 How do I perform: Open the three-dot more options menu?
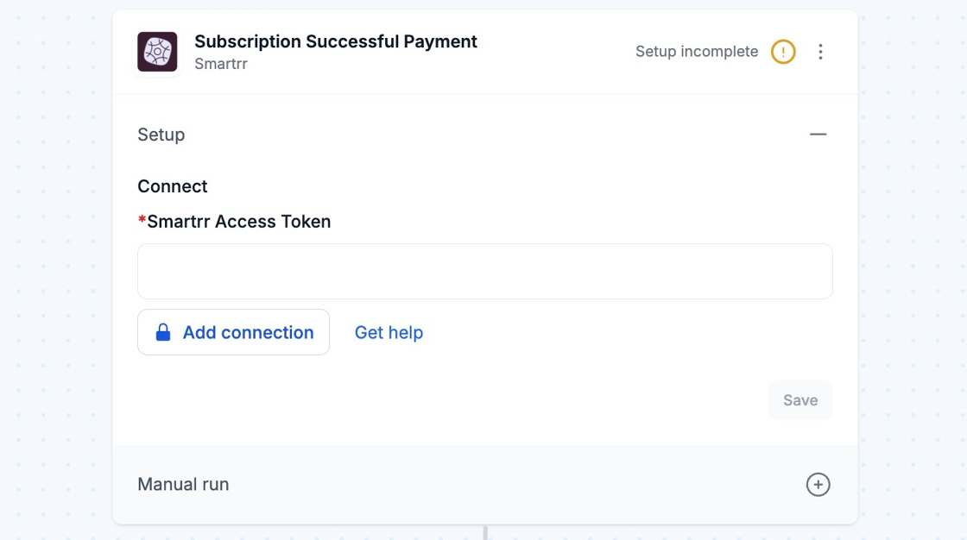point(820,52)
